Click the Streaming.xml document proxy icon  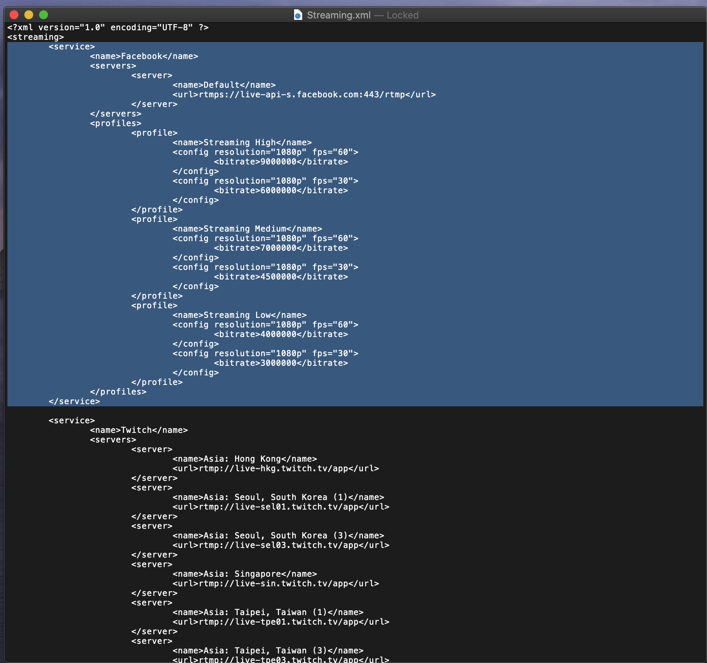point(298,15)
